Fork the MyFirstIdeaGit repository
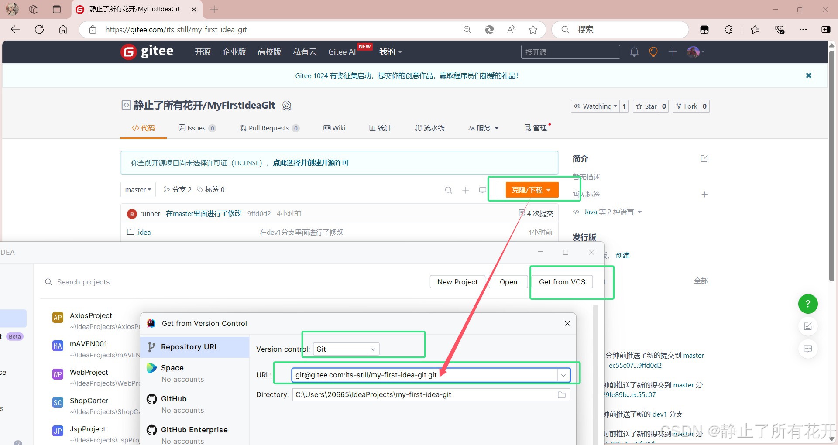The width and height of the screenshot is (838, 445). tap(687, 106)
